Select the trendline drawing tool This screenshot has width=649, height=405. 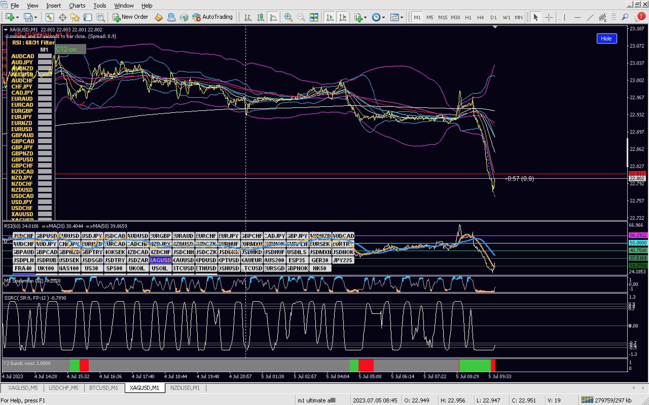coord(590,17)
